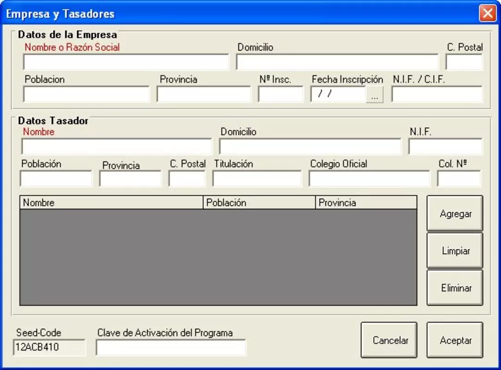
Task: Select the company Domicilio text field
Action: click(337, 62)
